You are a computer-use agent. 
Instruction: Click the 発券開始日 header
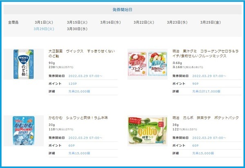point(122,10)
